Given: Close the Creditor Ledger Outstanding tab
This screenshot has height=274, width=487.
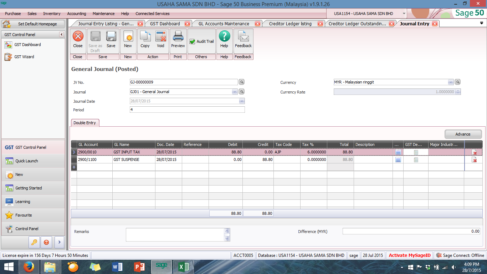Looking at the screenshot, I should point(392,24).
